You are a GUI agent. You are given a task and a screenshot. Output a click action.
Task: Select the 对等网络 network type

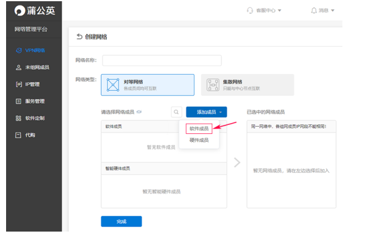point(148,85)
